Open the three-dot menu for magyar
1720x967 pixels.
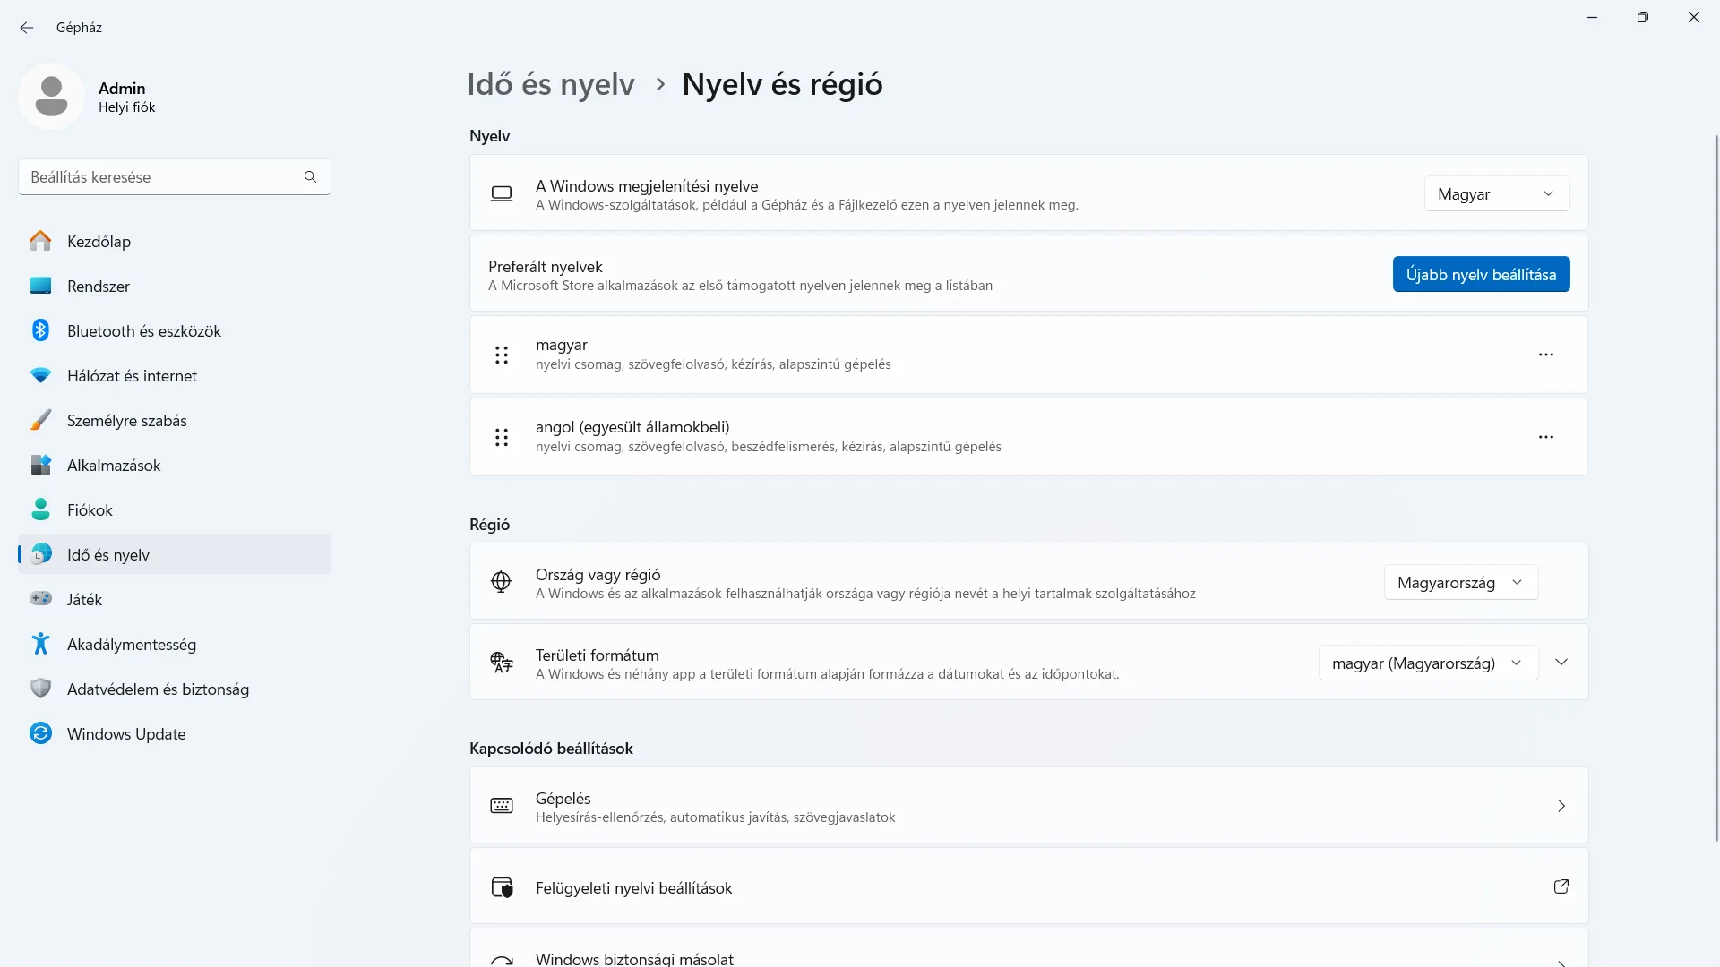click(1545, 355)
